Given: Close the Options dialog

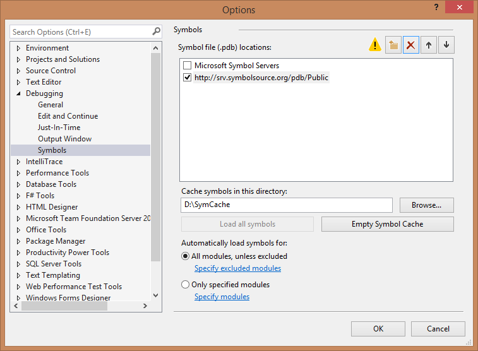Looking at the screenshot, I should click(x=460, y=7).
